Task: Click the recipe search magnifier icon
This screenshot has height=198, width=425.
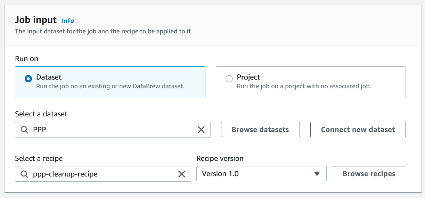Action: [x=24, y=174]
